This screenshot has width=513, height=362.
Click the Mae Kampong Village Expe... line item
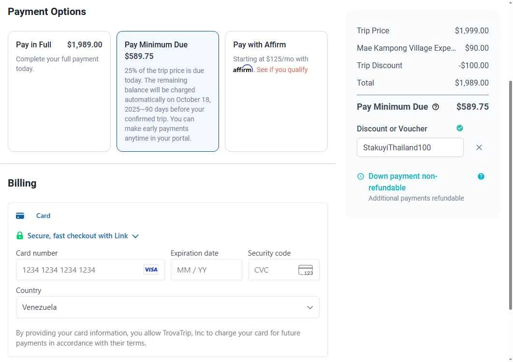coord(406,48)
